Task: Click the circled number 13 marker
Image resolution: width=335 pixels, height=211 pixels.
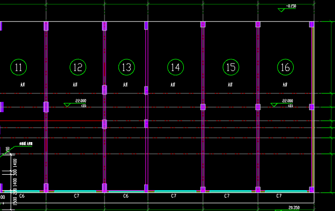Action: (126, 67)
